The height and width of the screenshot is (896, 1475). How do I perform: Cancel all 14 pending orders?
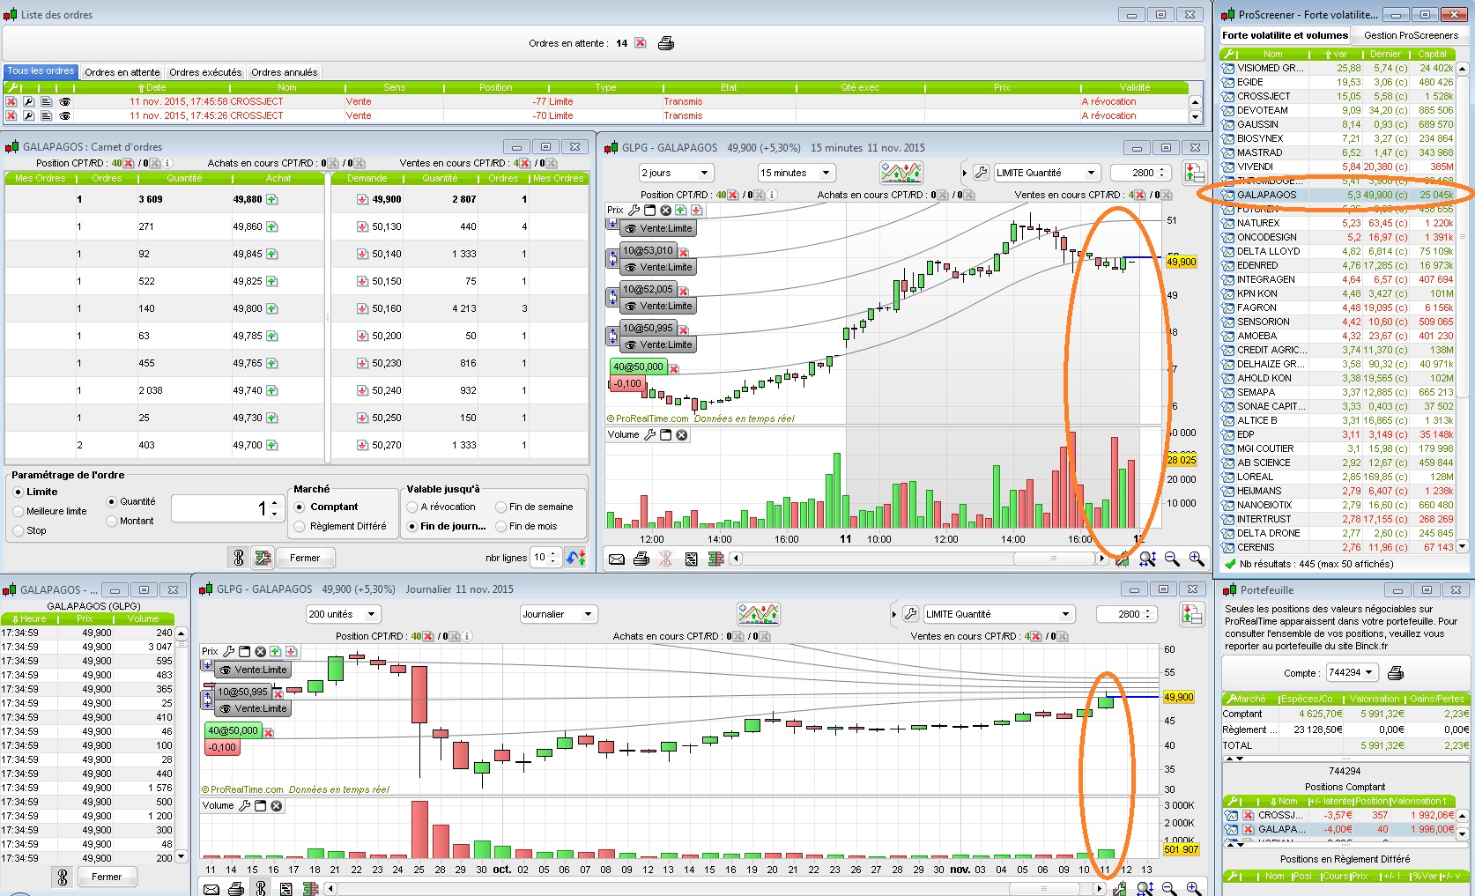click(x=641, y=43)
